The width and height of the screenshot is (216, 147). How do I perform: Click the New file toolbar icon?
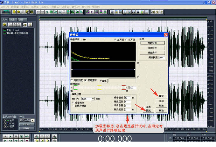coord(14,12)
